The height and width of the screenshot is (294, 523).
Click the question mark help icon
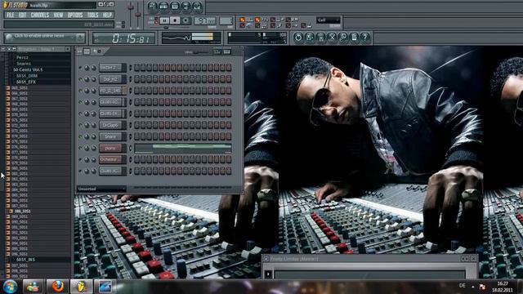pyautogui.click(x=365, y=38)
